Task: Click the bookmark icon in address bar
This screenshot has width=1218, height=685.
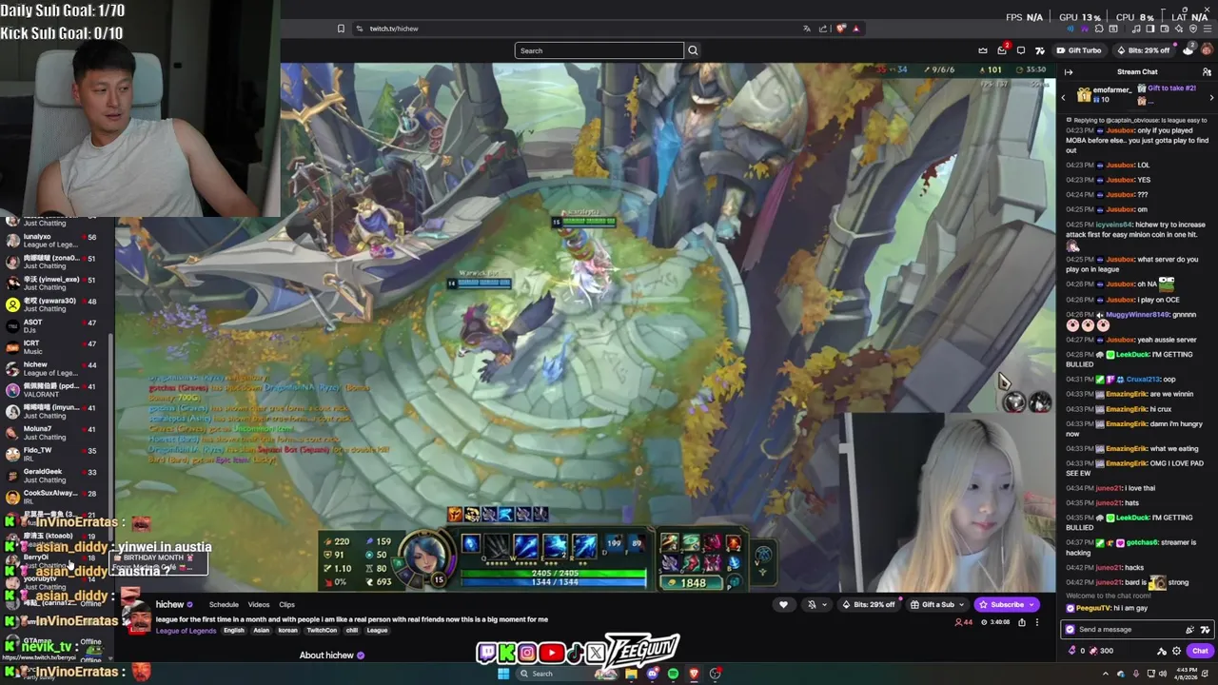Action: click(341, 29)
